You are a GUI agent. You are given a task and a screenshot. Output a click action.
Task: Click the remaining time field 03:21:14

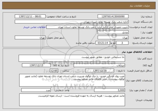pyautogui.click(x=103, y=43)
